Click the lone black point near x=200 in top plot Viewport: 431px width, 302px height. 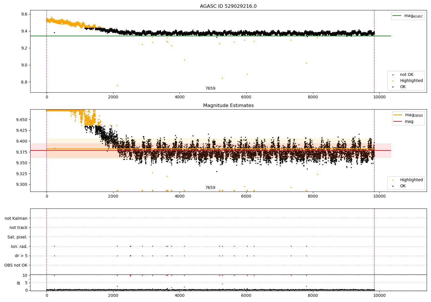click(54, 33)
